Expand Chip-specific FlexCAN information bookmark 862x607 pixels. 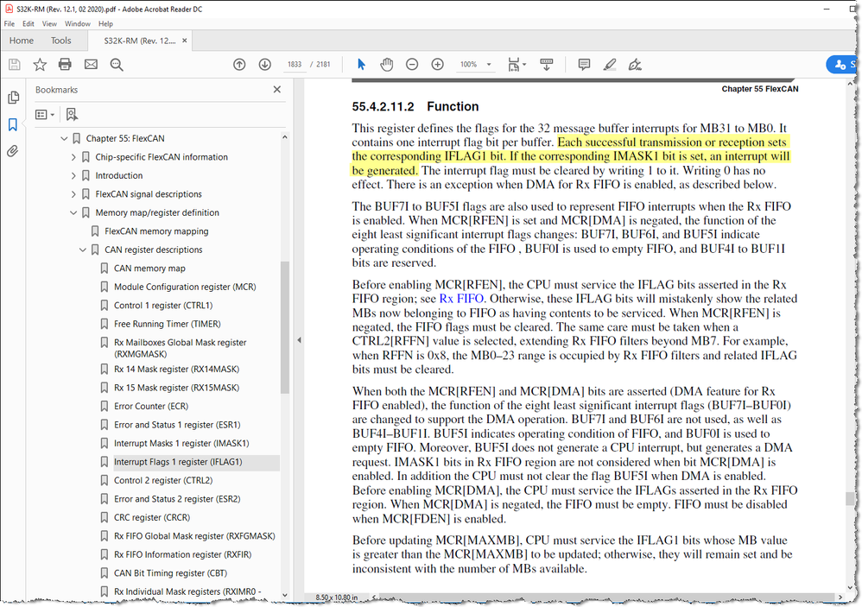[x=73, y=157]
